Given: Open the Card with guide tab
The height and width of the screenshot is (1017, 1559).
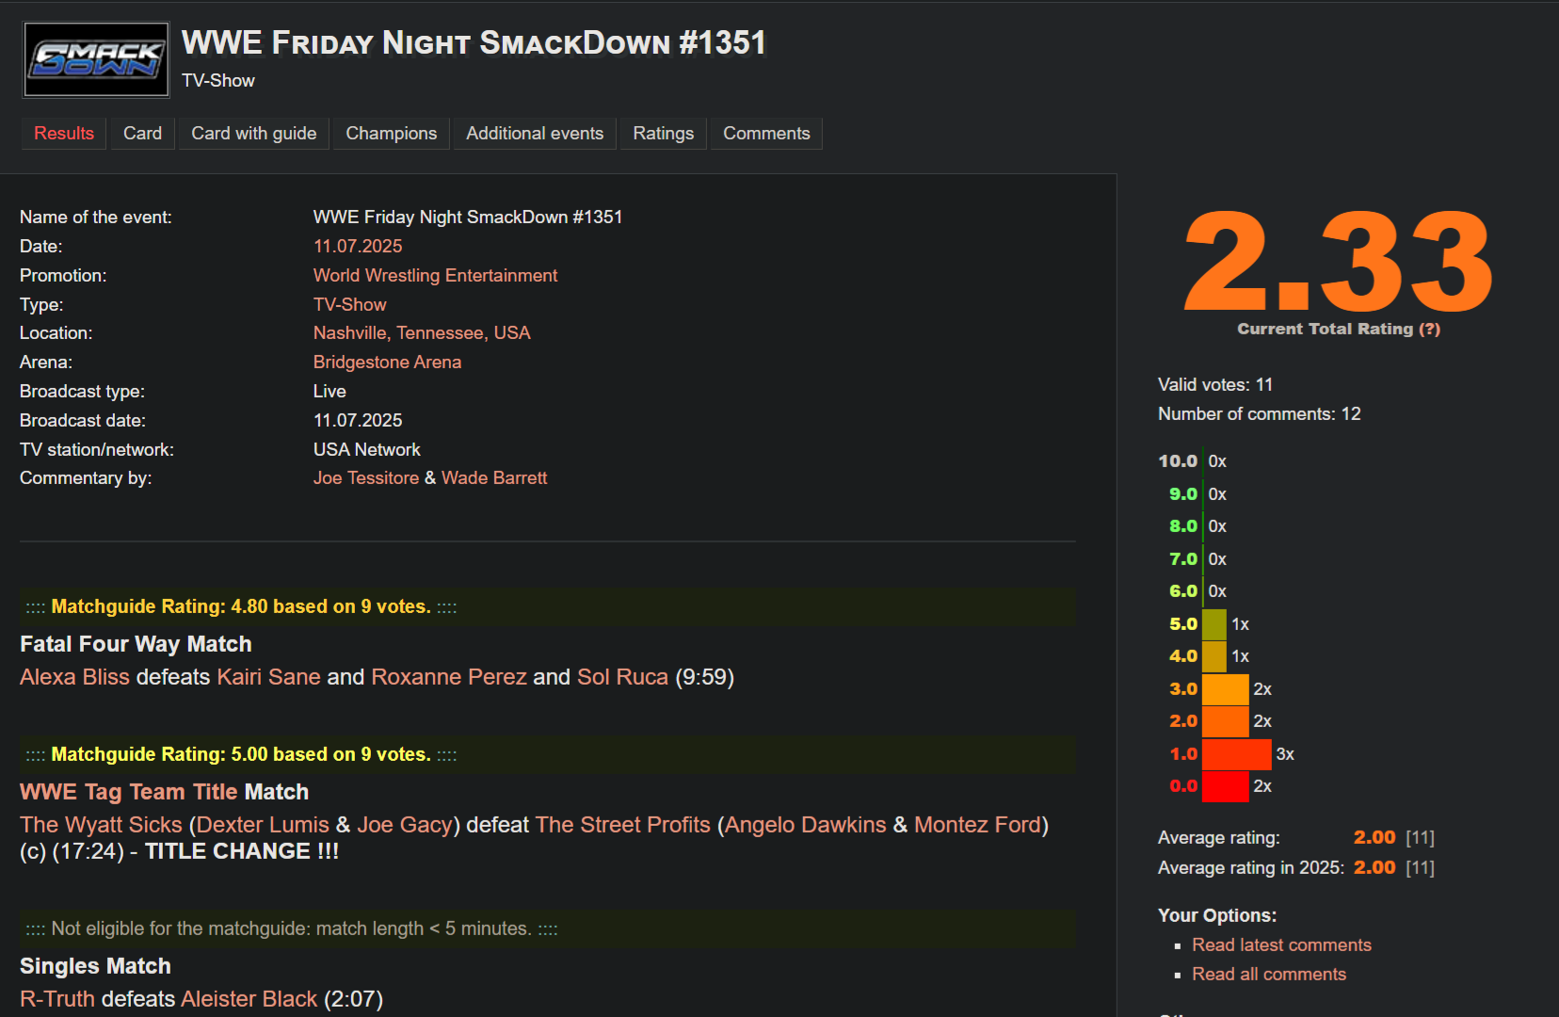Looking at the screenshot, I should (x=254, y=134).
